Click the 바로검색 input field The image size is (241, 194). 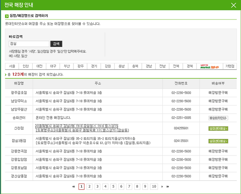(29, 44)
